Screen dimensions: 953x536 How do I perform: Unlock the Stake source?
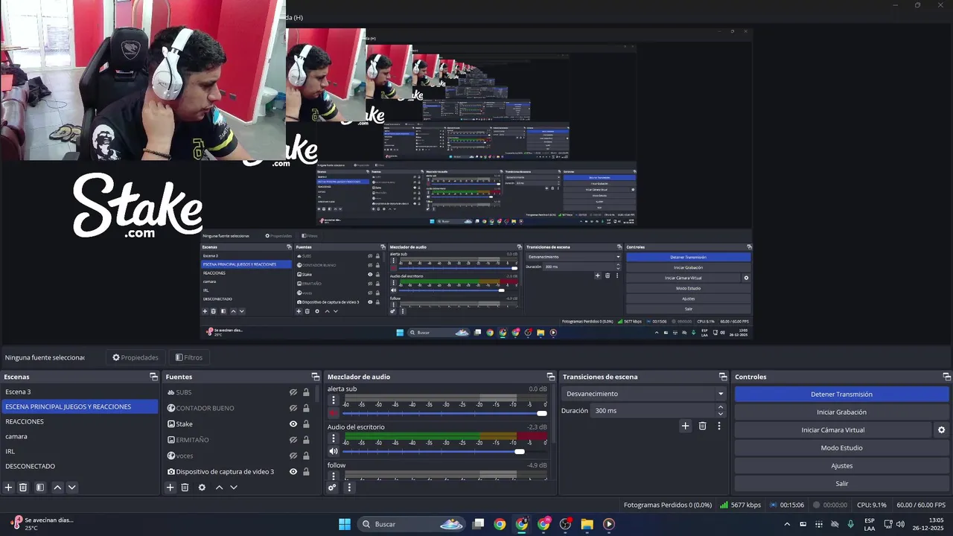point(306,424)
